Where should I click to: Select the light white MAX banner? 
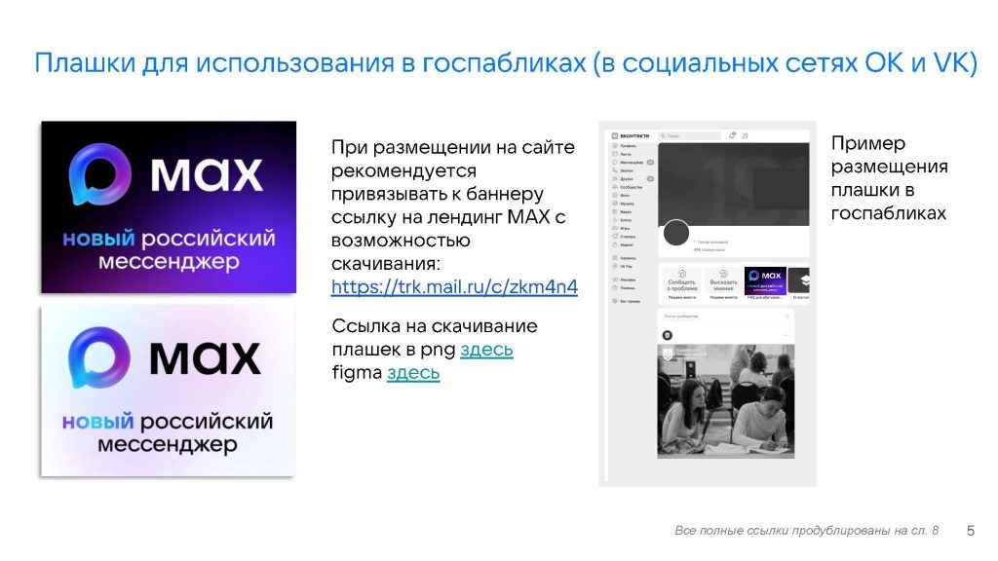168,391
